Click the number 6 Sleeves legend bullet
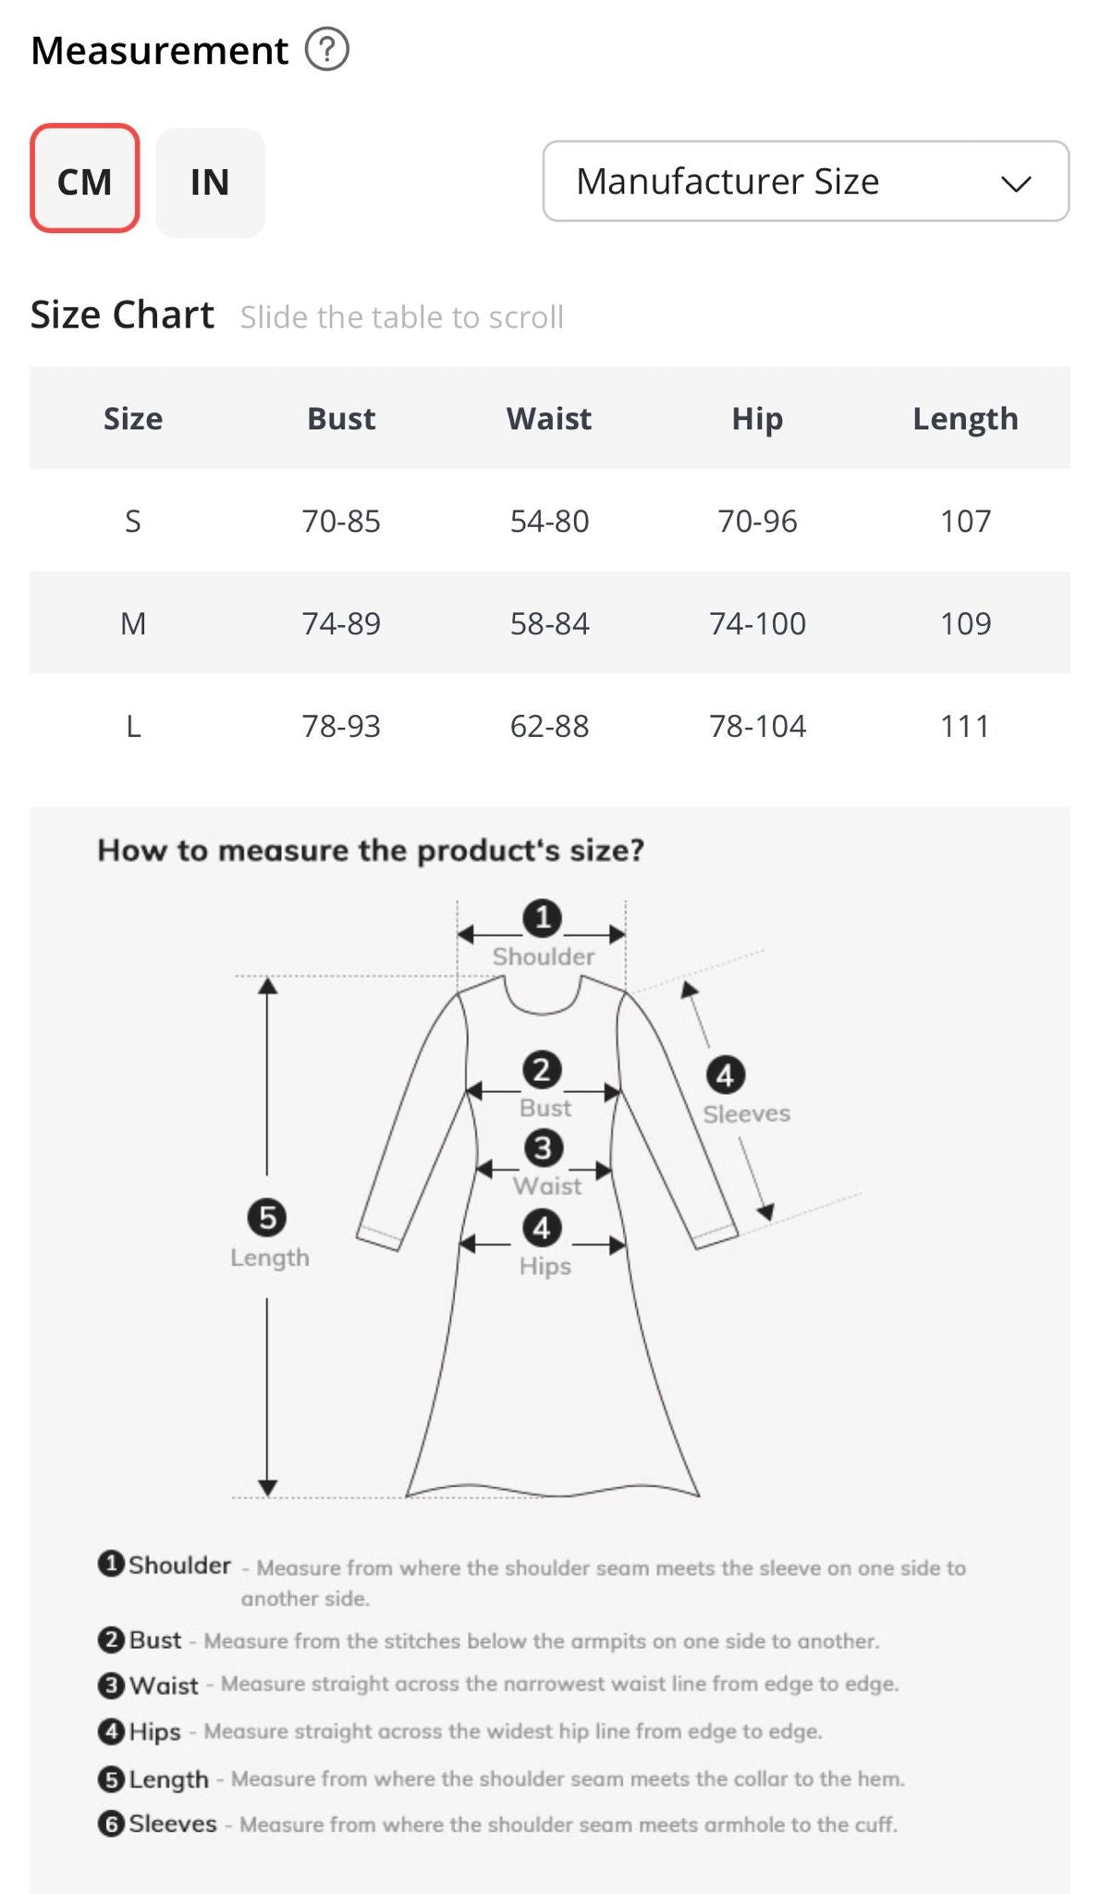 click(111, 1824)
